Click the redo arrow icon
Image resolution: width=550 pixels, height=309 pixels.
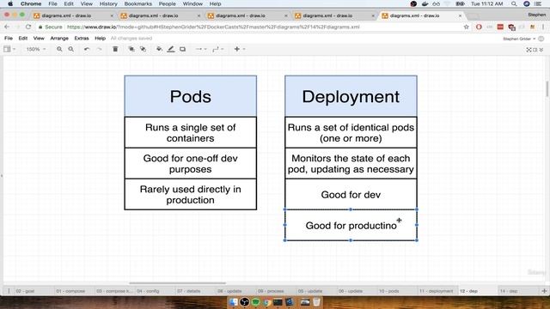tap(100, 50)
